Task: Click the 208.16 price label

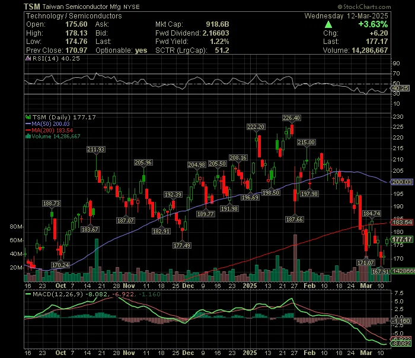Action: (238, 158)
